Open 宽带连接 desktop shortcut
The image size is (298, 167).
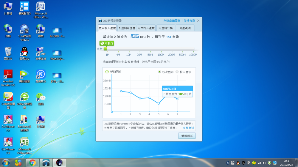click(x=41, y=53)
